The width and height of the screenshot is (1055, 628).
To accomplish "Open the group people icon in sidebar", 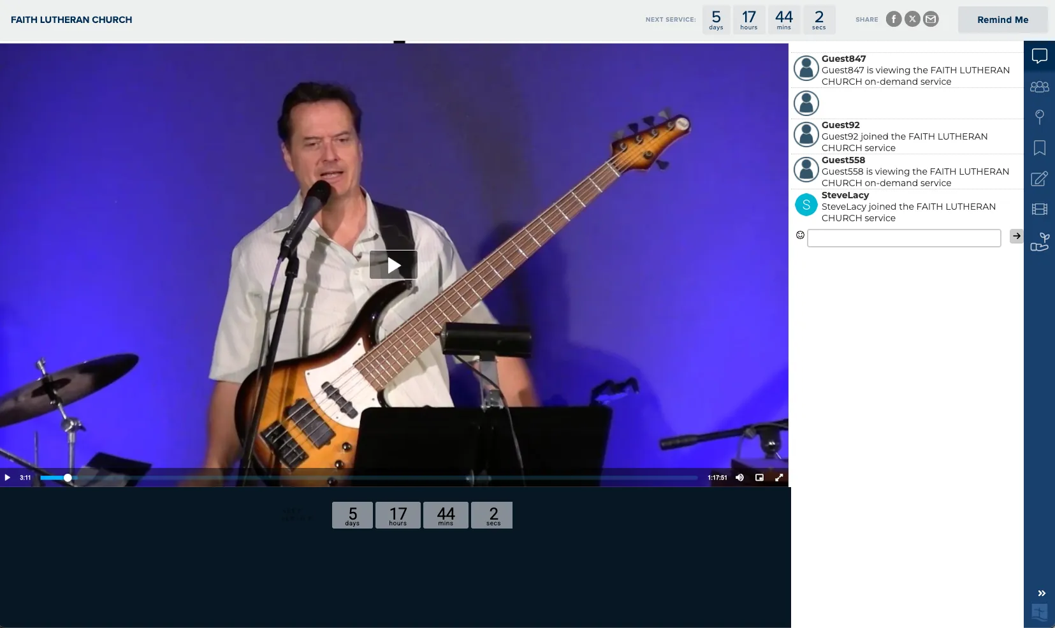I will point(1039,87).
